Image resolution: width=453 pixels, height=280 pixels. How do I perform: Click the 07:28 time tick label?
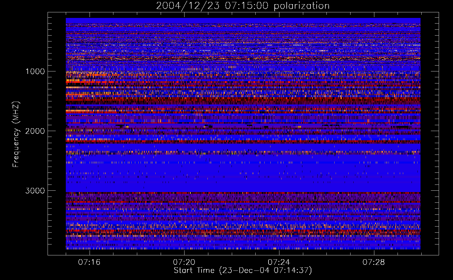(374, 262)
